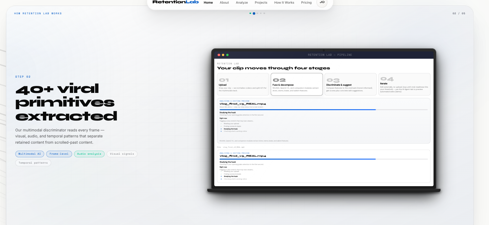This screenshot has height=225, width=489.
Task: Open the Home nav item
Action: [x=208, y=3]
